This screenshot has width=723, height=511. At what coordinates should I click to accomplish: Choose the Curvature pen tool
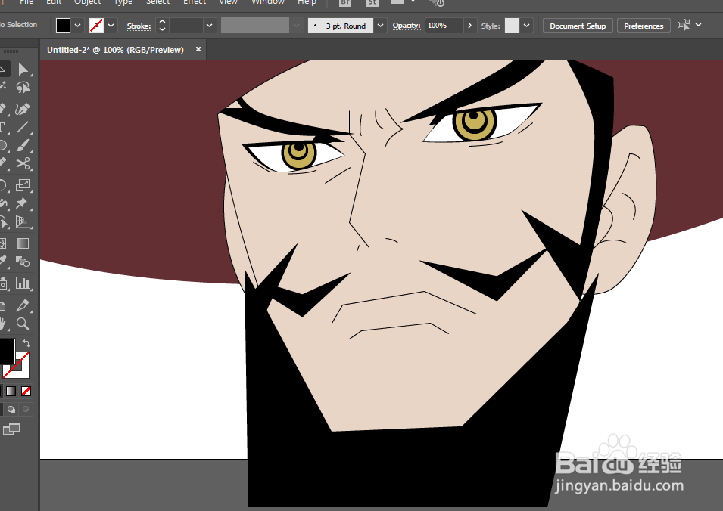coord(22,109)
